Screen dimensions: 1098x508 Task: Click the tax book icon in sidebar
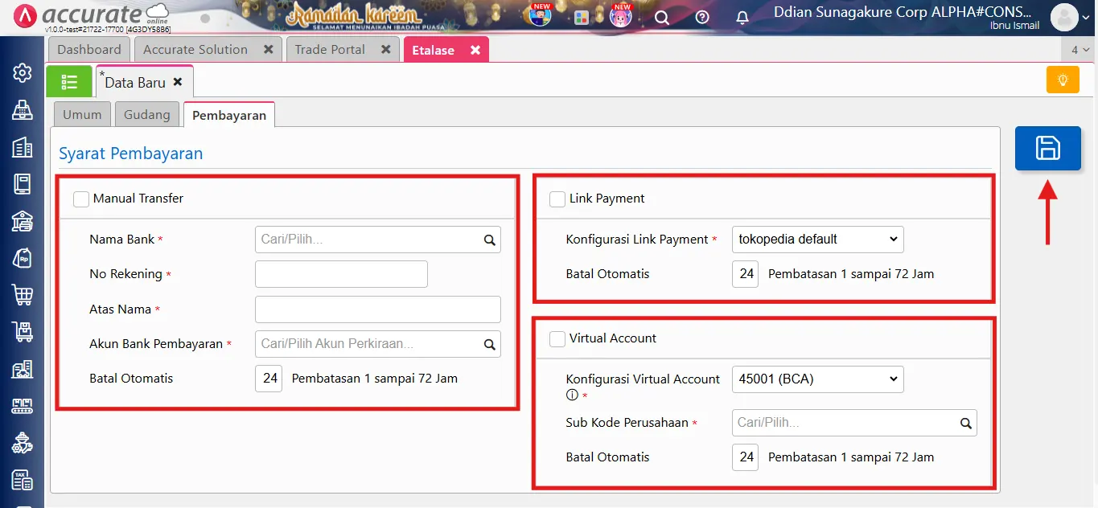[22, 479]
